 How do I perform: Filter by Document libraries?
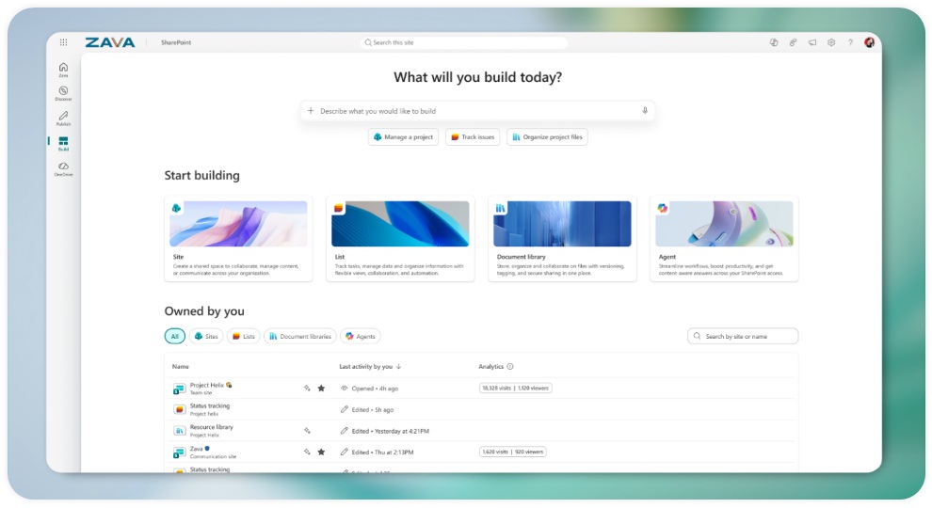tap(300, 336)
